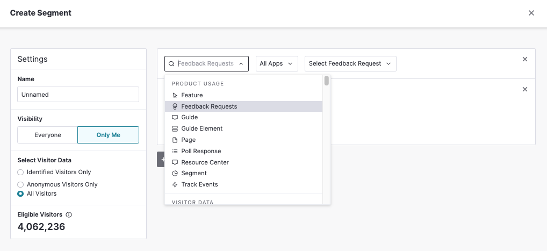Screen dimensions: 547x251
Task: Choose Guide from the Product Usage list
Action: pos(189,117)
